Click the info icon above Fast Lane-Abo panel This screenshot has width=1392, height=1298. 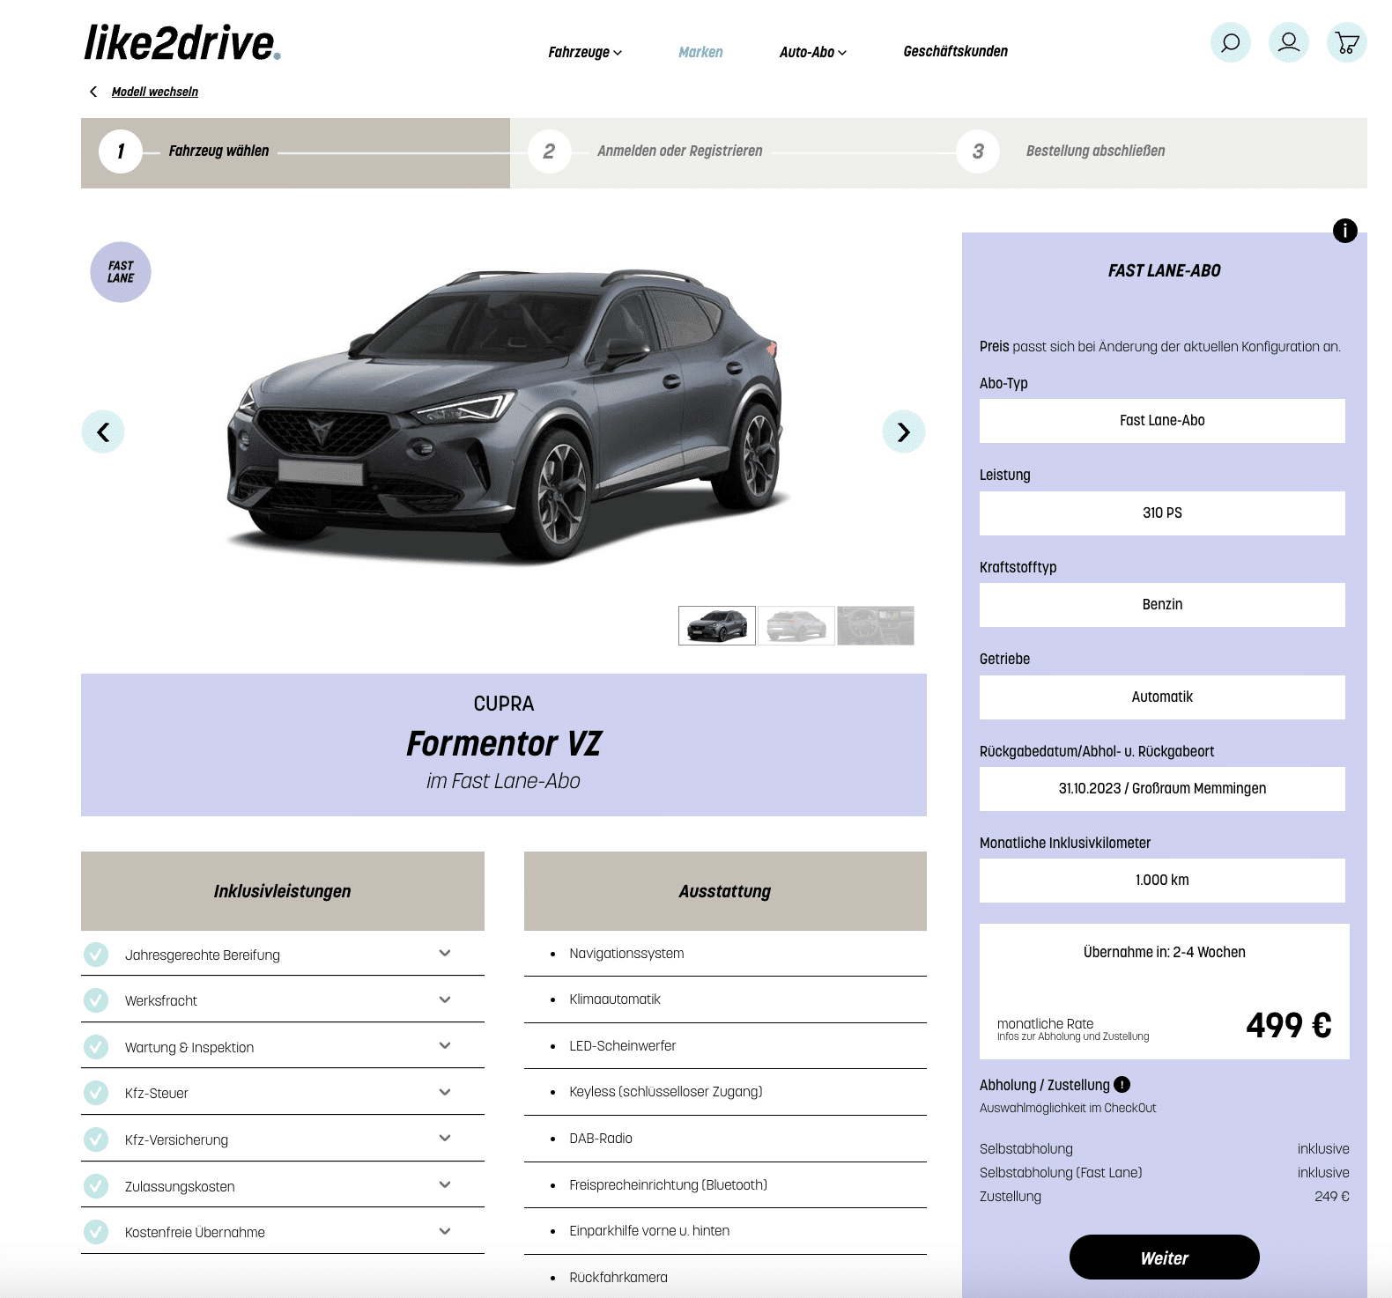coord(1345,231)
